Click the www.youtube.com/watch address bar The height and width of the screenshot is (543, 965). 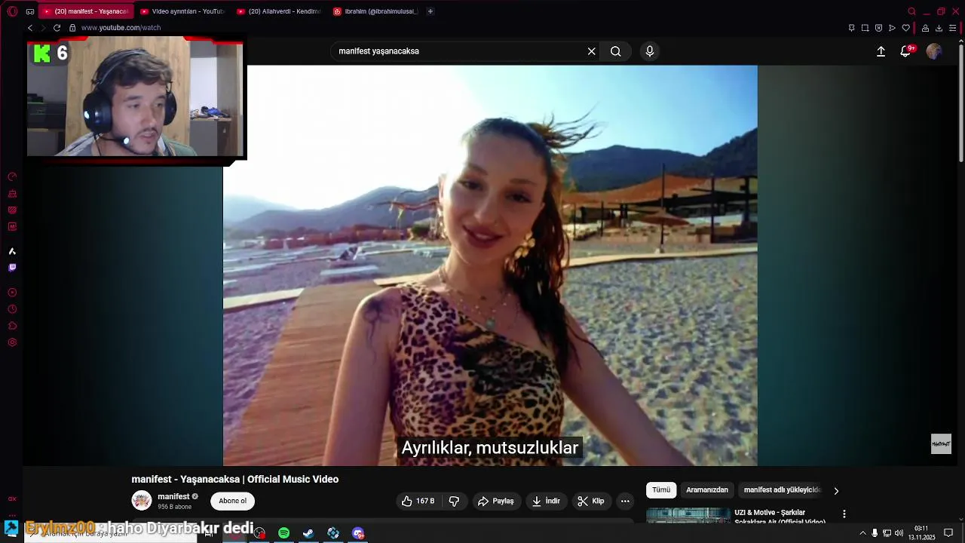[x=121, y=28]
